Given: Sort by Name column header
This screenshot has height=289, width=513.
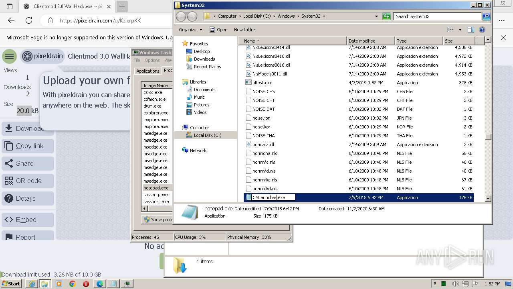Looking at the screenshot, I should click(293, 41).
